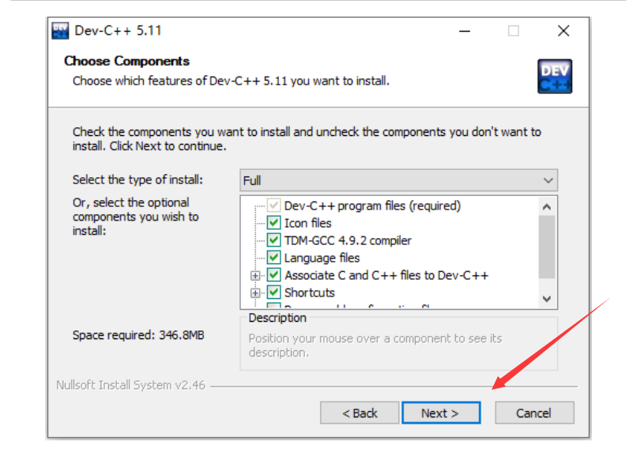This screenshot has height=453, width=633.
Task: Click the Nullsoft Install System v2.46 label
Action: (130, 385)
